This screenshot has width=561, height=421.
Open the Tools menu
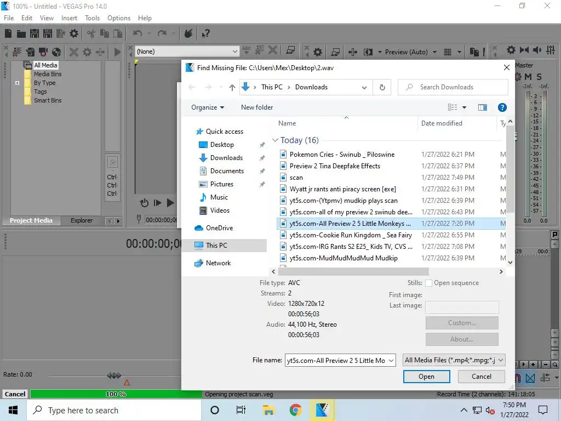point(92,18)
